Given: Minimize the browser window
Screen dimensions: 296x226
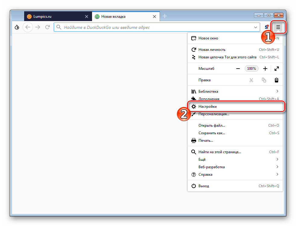Looking at the screenshot, I should [259, 15].
